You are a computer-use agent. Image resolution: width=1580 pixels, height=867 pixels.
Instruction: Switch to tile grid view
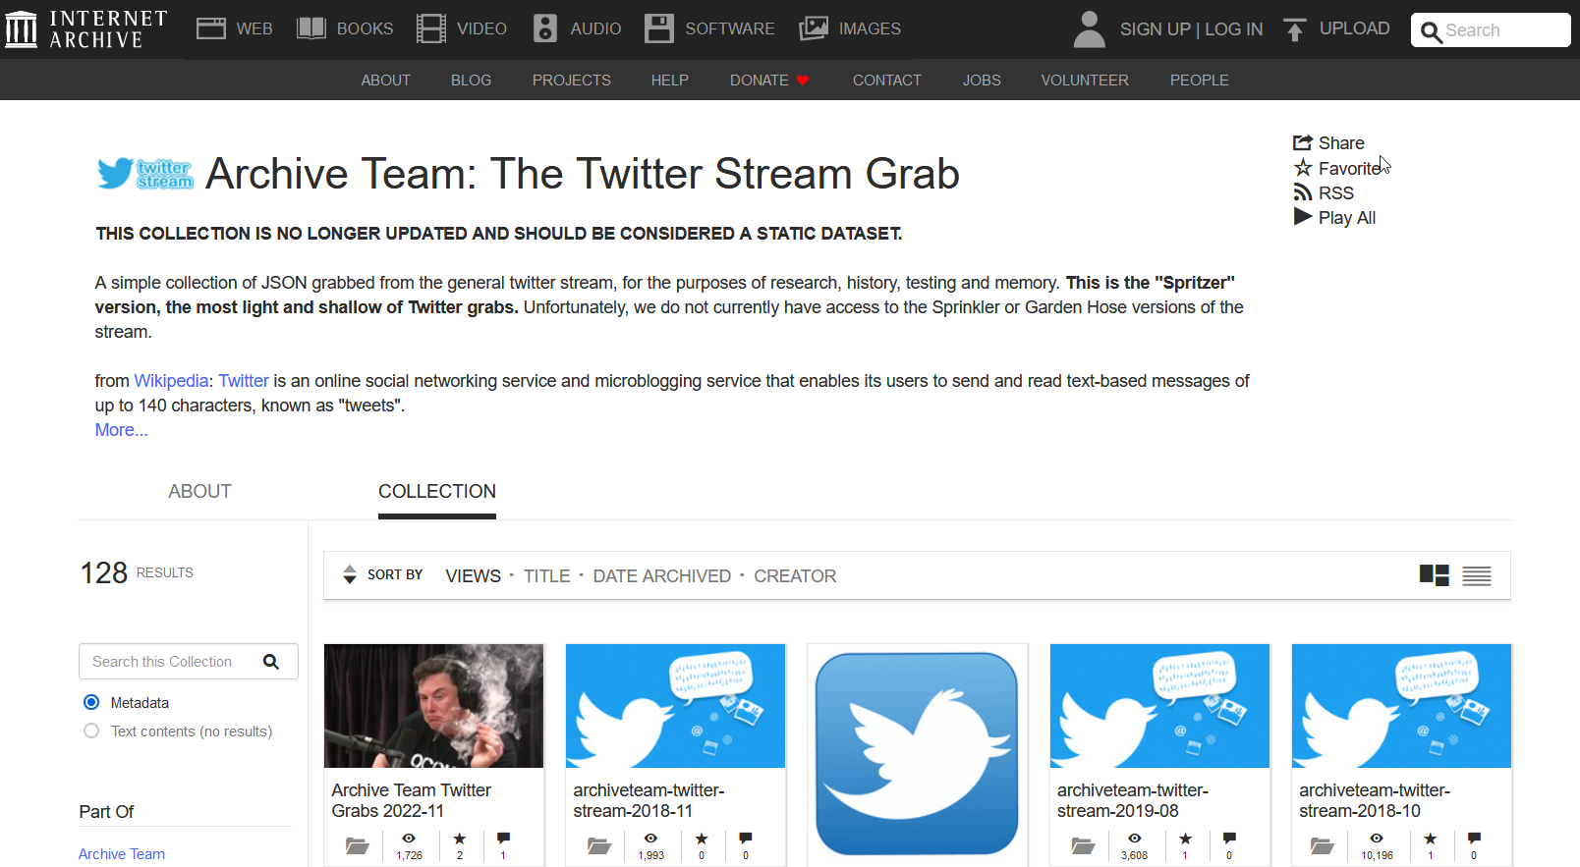[1435, 575]
